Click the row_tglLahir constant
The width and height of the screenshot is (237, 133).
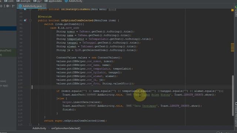(x=96, y=72)
